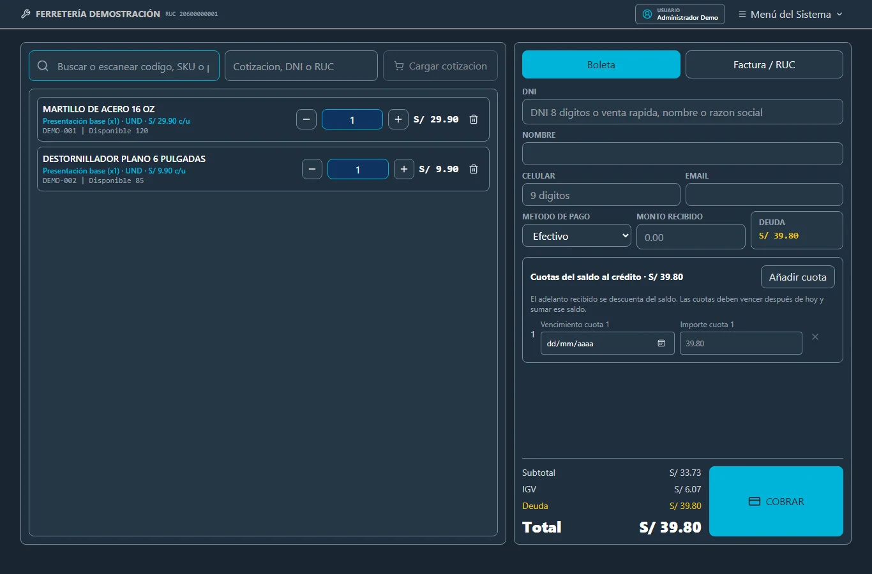Focus the Monto Recibido amount field

[x=691, y=237]
